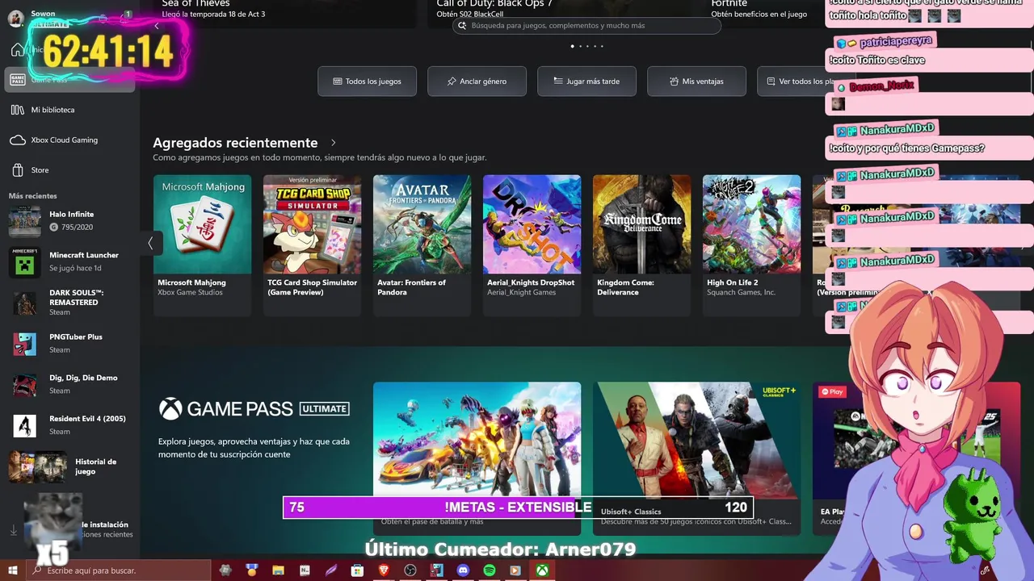The height and width of the screenshot is (581, 1034).
Task: Open Historial de juego
Action: click(71, 466)
